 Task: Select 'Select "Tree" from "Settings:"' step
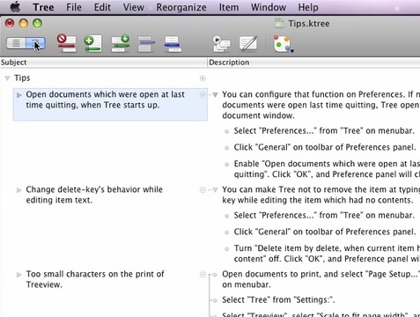[x=278, y=299]
